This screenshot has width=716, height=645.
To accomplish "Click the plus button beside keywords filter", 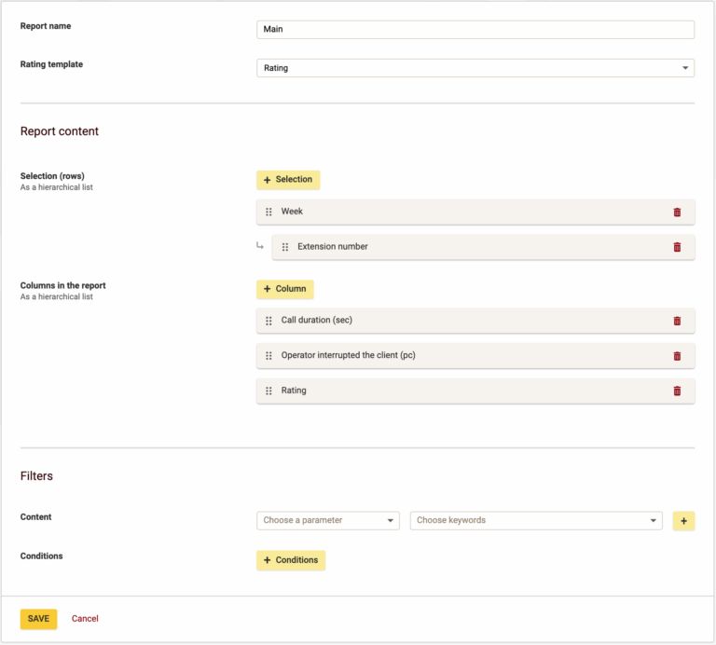I will [x=683, y=521].
